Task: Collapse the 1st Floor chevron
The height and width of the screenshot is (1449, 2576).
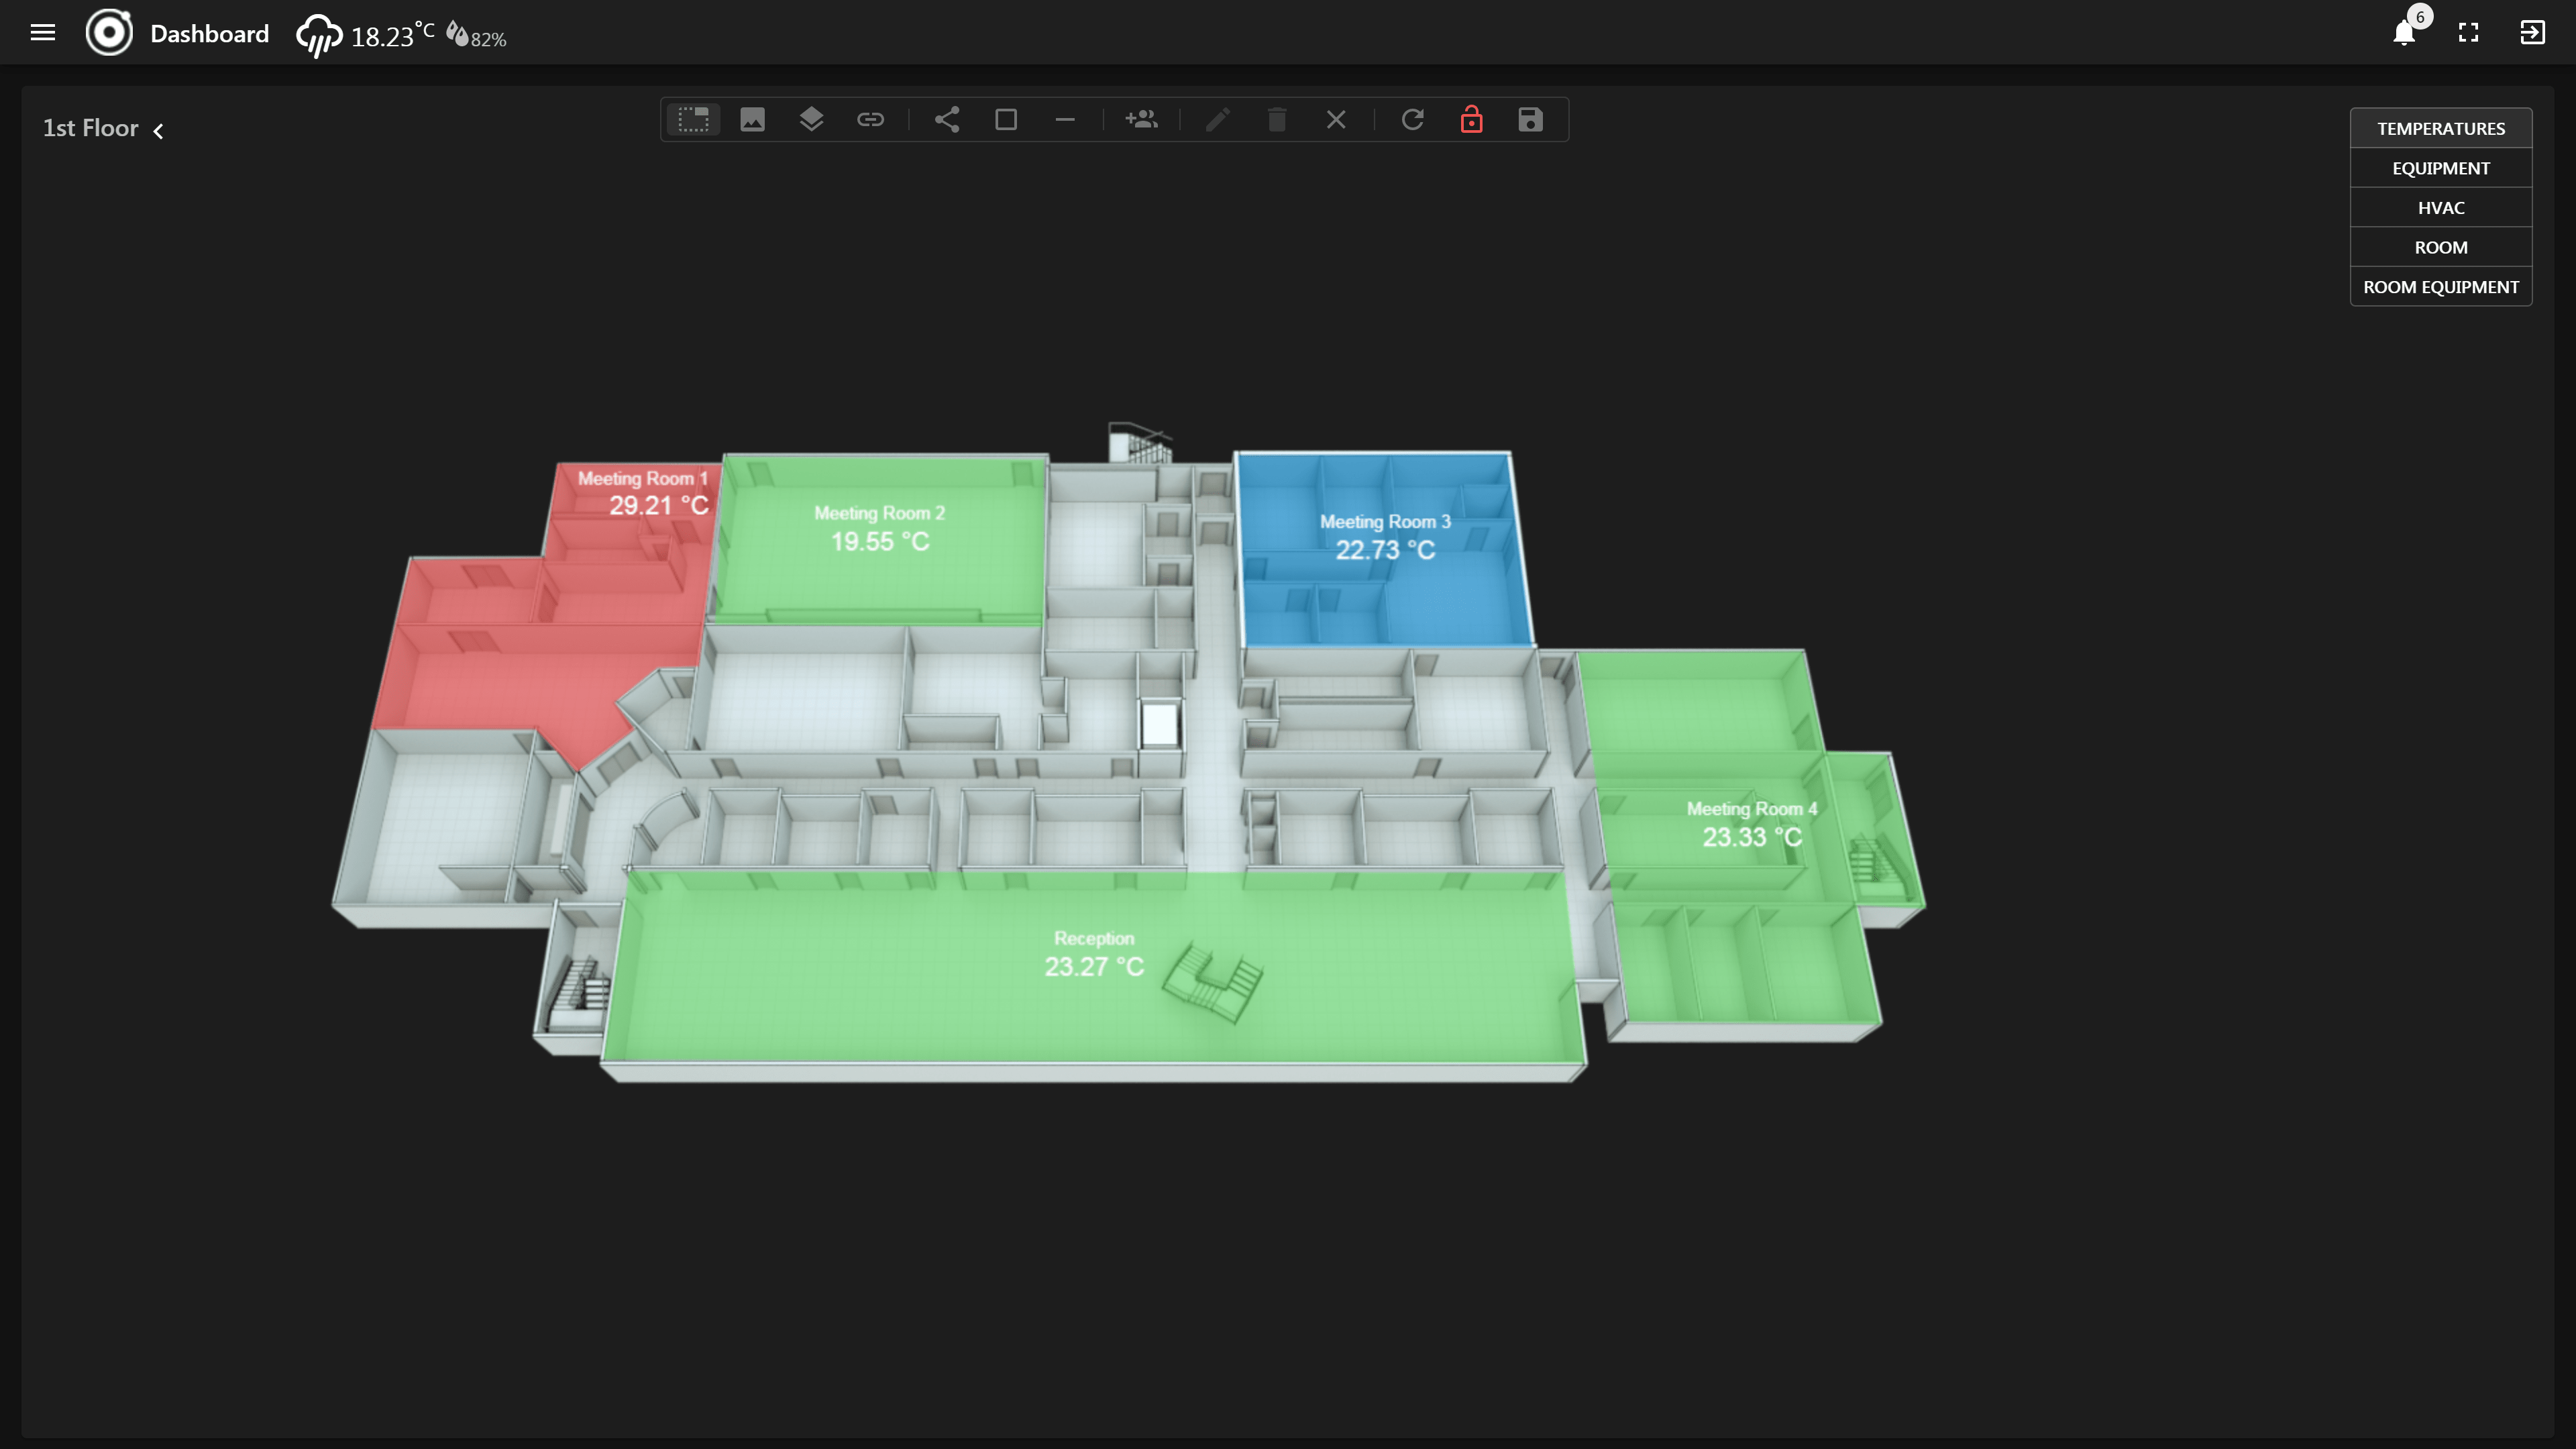Action: pyautogui.click(x=158, y=131)
